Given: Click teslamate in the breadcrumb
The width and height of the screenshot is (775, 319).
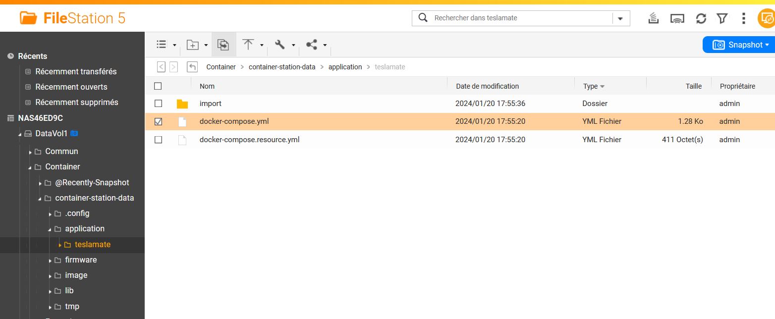Looking at the screenshot, I should click(390, 67).
